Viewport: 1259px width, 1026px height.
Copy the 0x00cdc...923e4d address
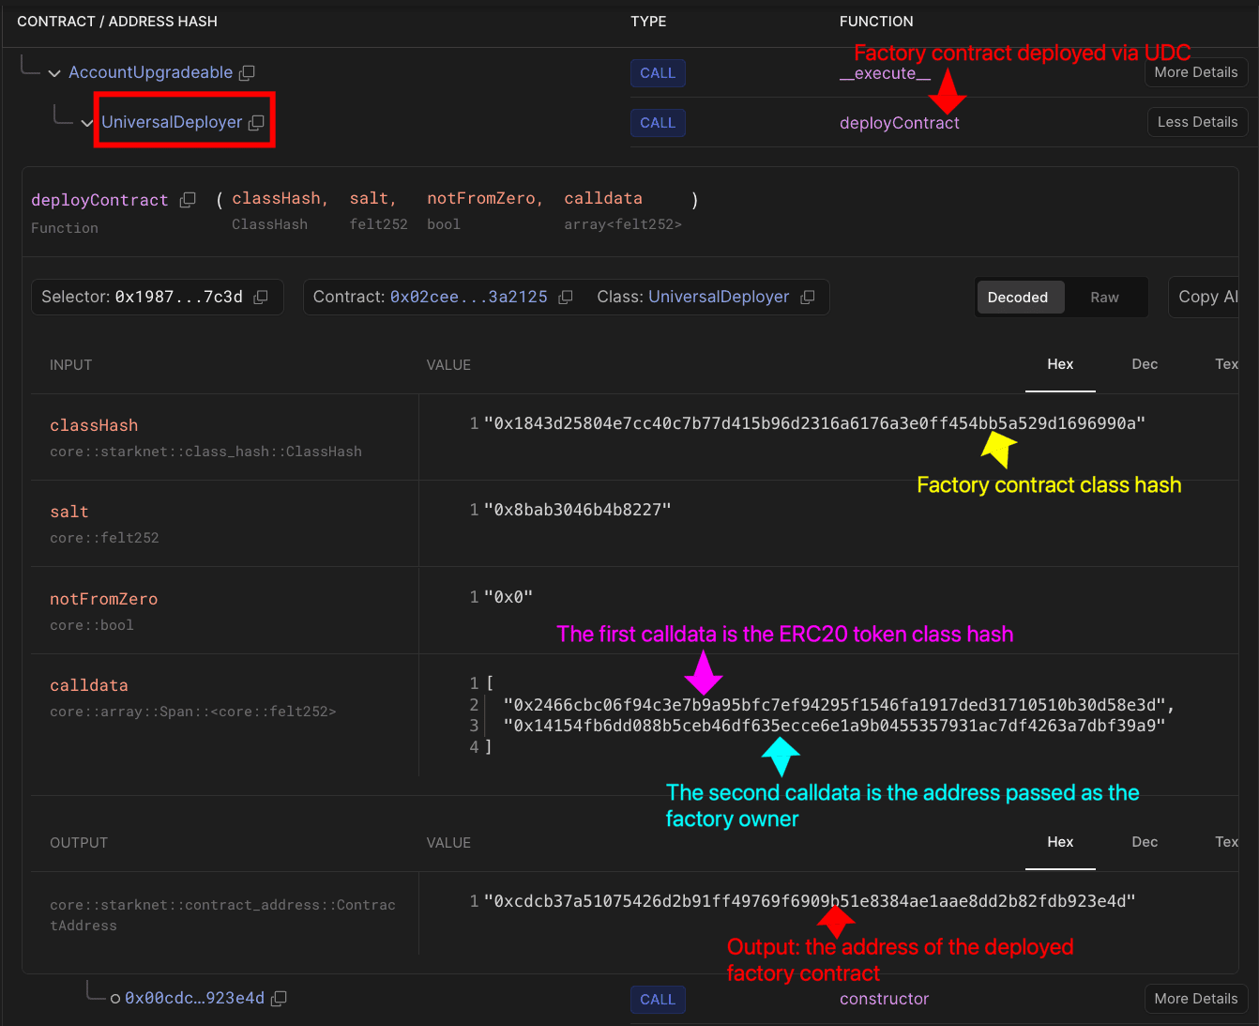click(x=279, y=999)
